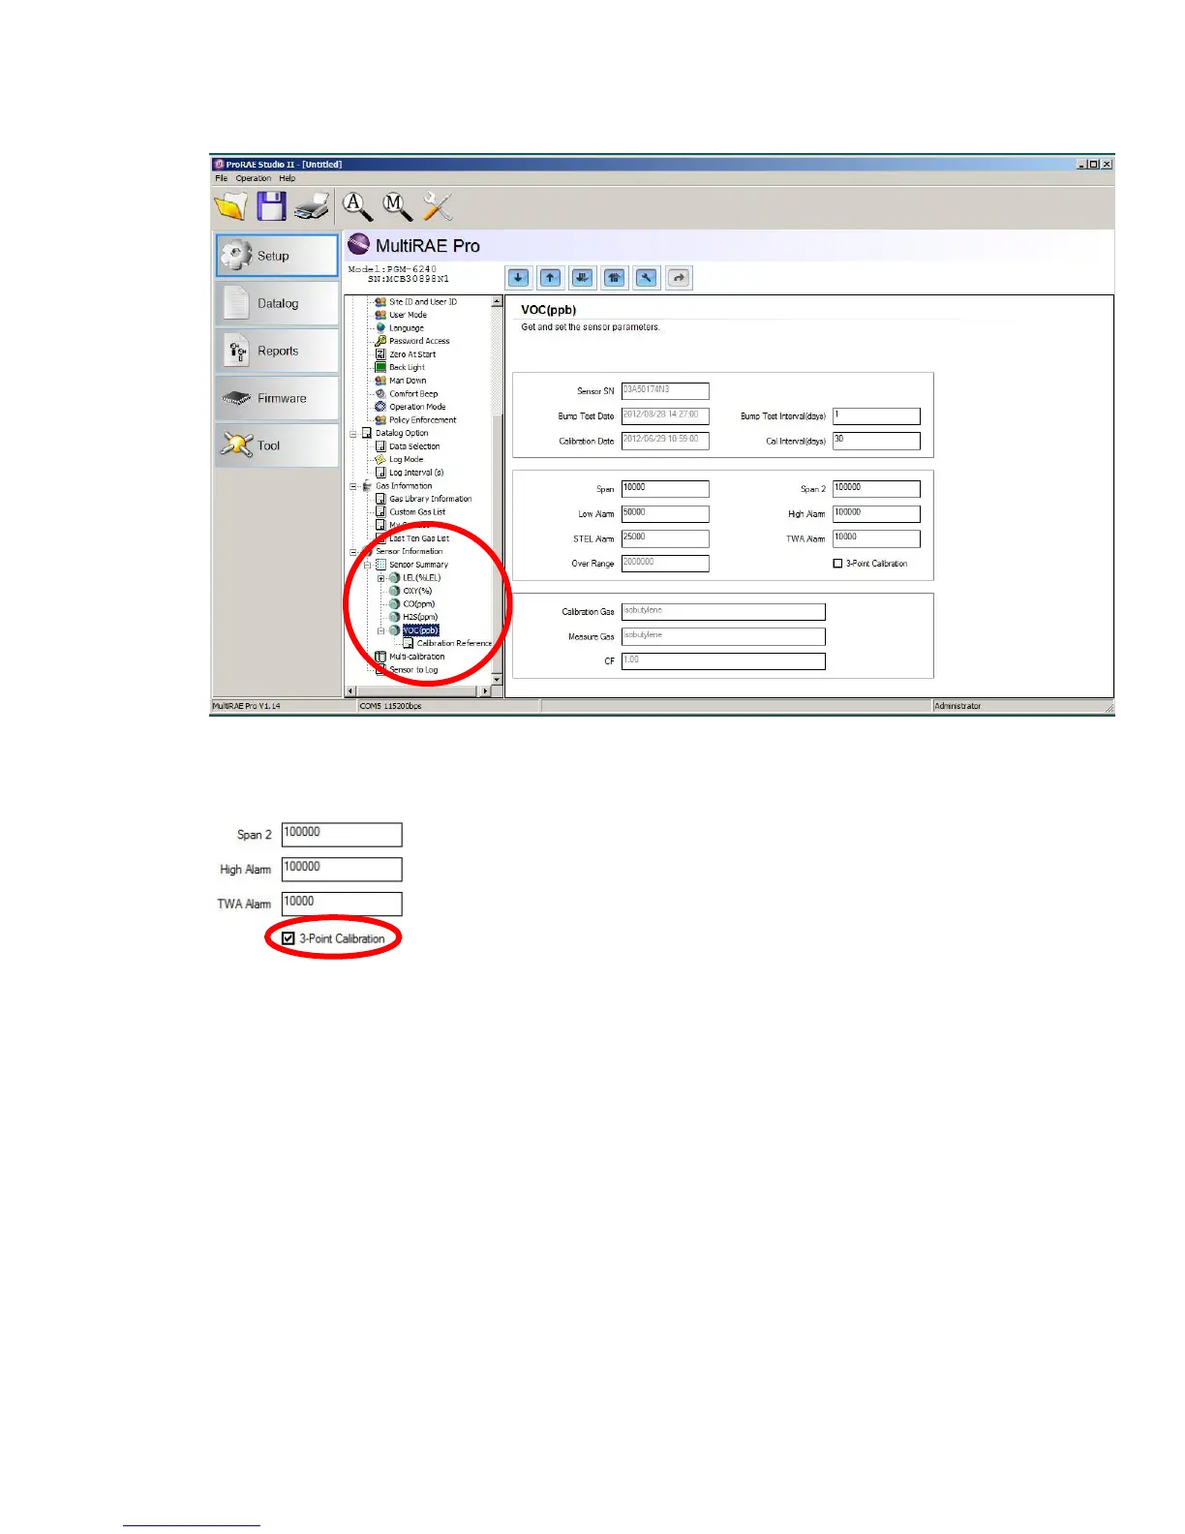This screenshot has height=1534, width=1185.
Task: Click the Low Alarm field showing 50000
Action: [x=665, y=514]
